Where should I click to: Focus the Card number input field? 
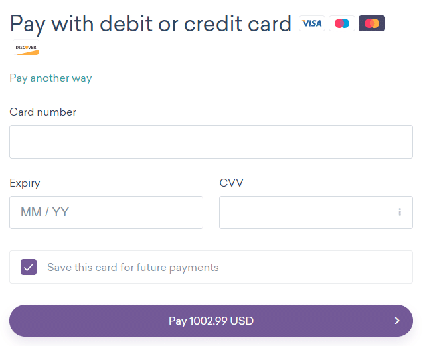(x=211, y=141)
